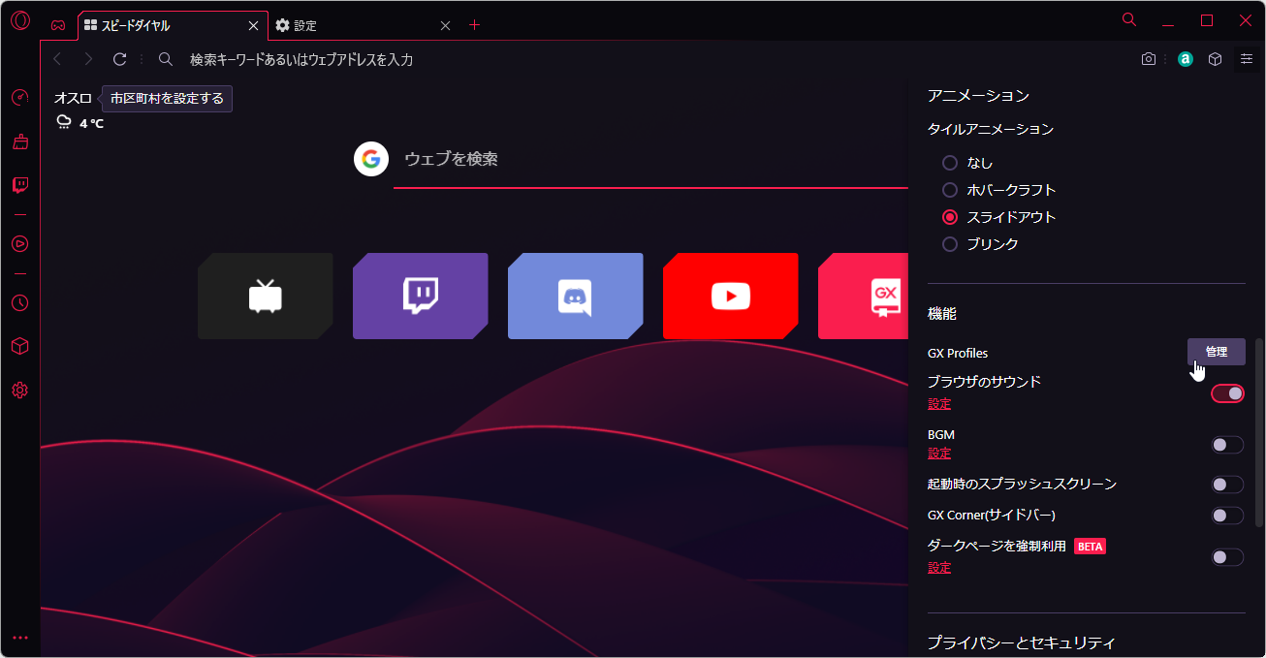Disable the ブラウザのサウンド toggle
The image size is (1266, 658).
(x=1226, y=392)
